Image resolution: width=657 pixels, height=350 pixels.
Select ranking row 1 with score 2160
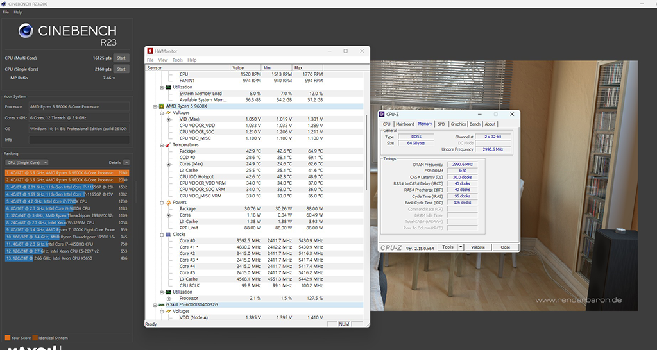(x=67, y=173)
